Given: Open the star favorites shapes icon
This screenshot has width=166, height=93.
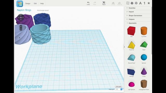Looking at the screenshot, I should point(149,3).
